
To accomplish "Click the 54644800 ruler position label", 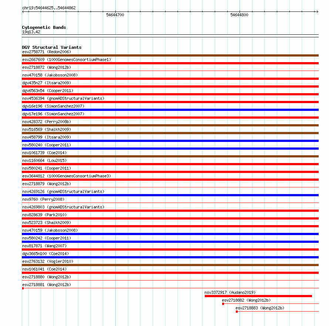I will point(239,15).
